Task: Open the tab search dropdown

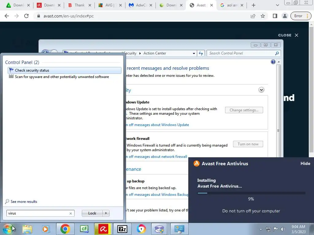Action: pyautogui.click(x=277, y=5)
